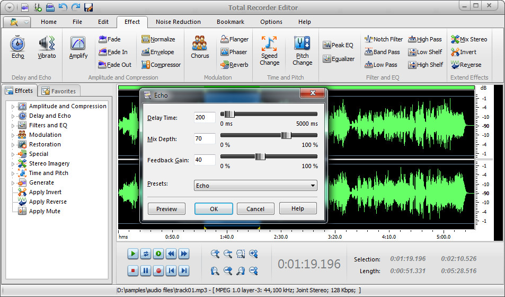Select the Flanger effect
Image resolution: width=505 pixels, height=297 pixels.
(x=234, y=39)
